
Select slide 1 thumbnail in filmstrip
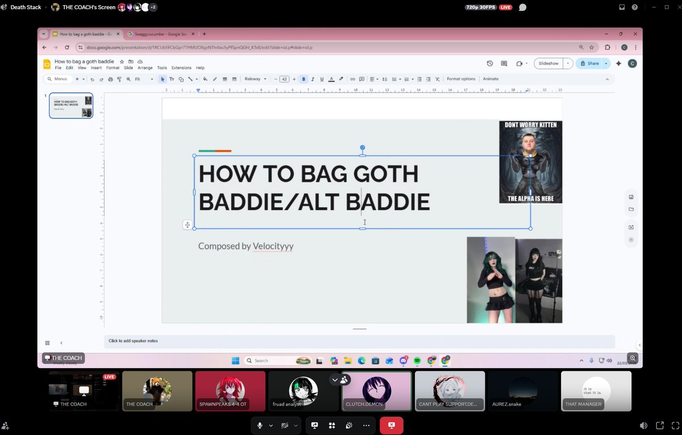(x=71, y=105)
